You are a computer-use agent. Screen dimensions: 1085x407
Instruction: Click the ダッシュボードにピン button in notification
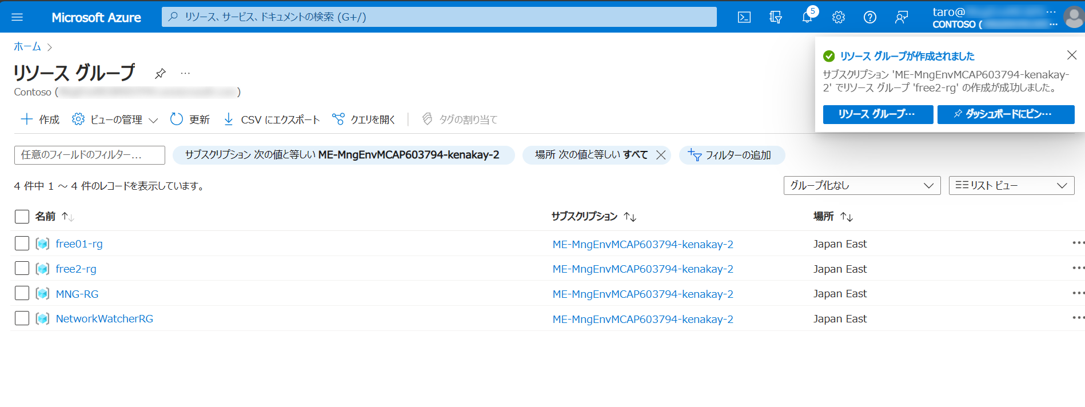pos(1005,114)
